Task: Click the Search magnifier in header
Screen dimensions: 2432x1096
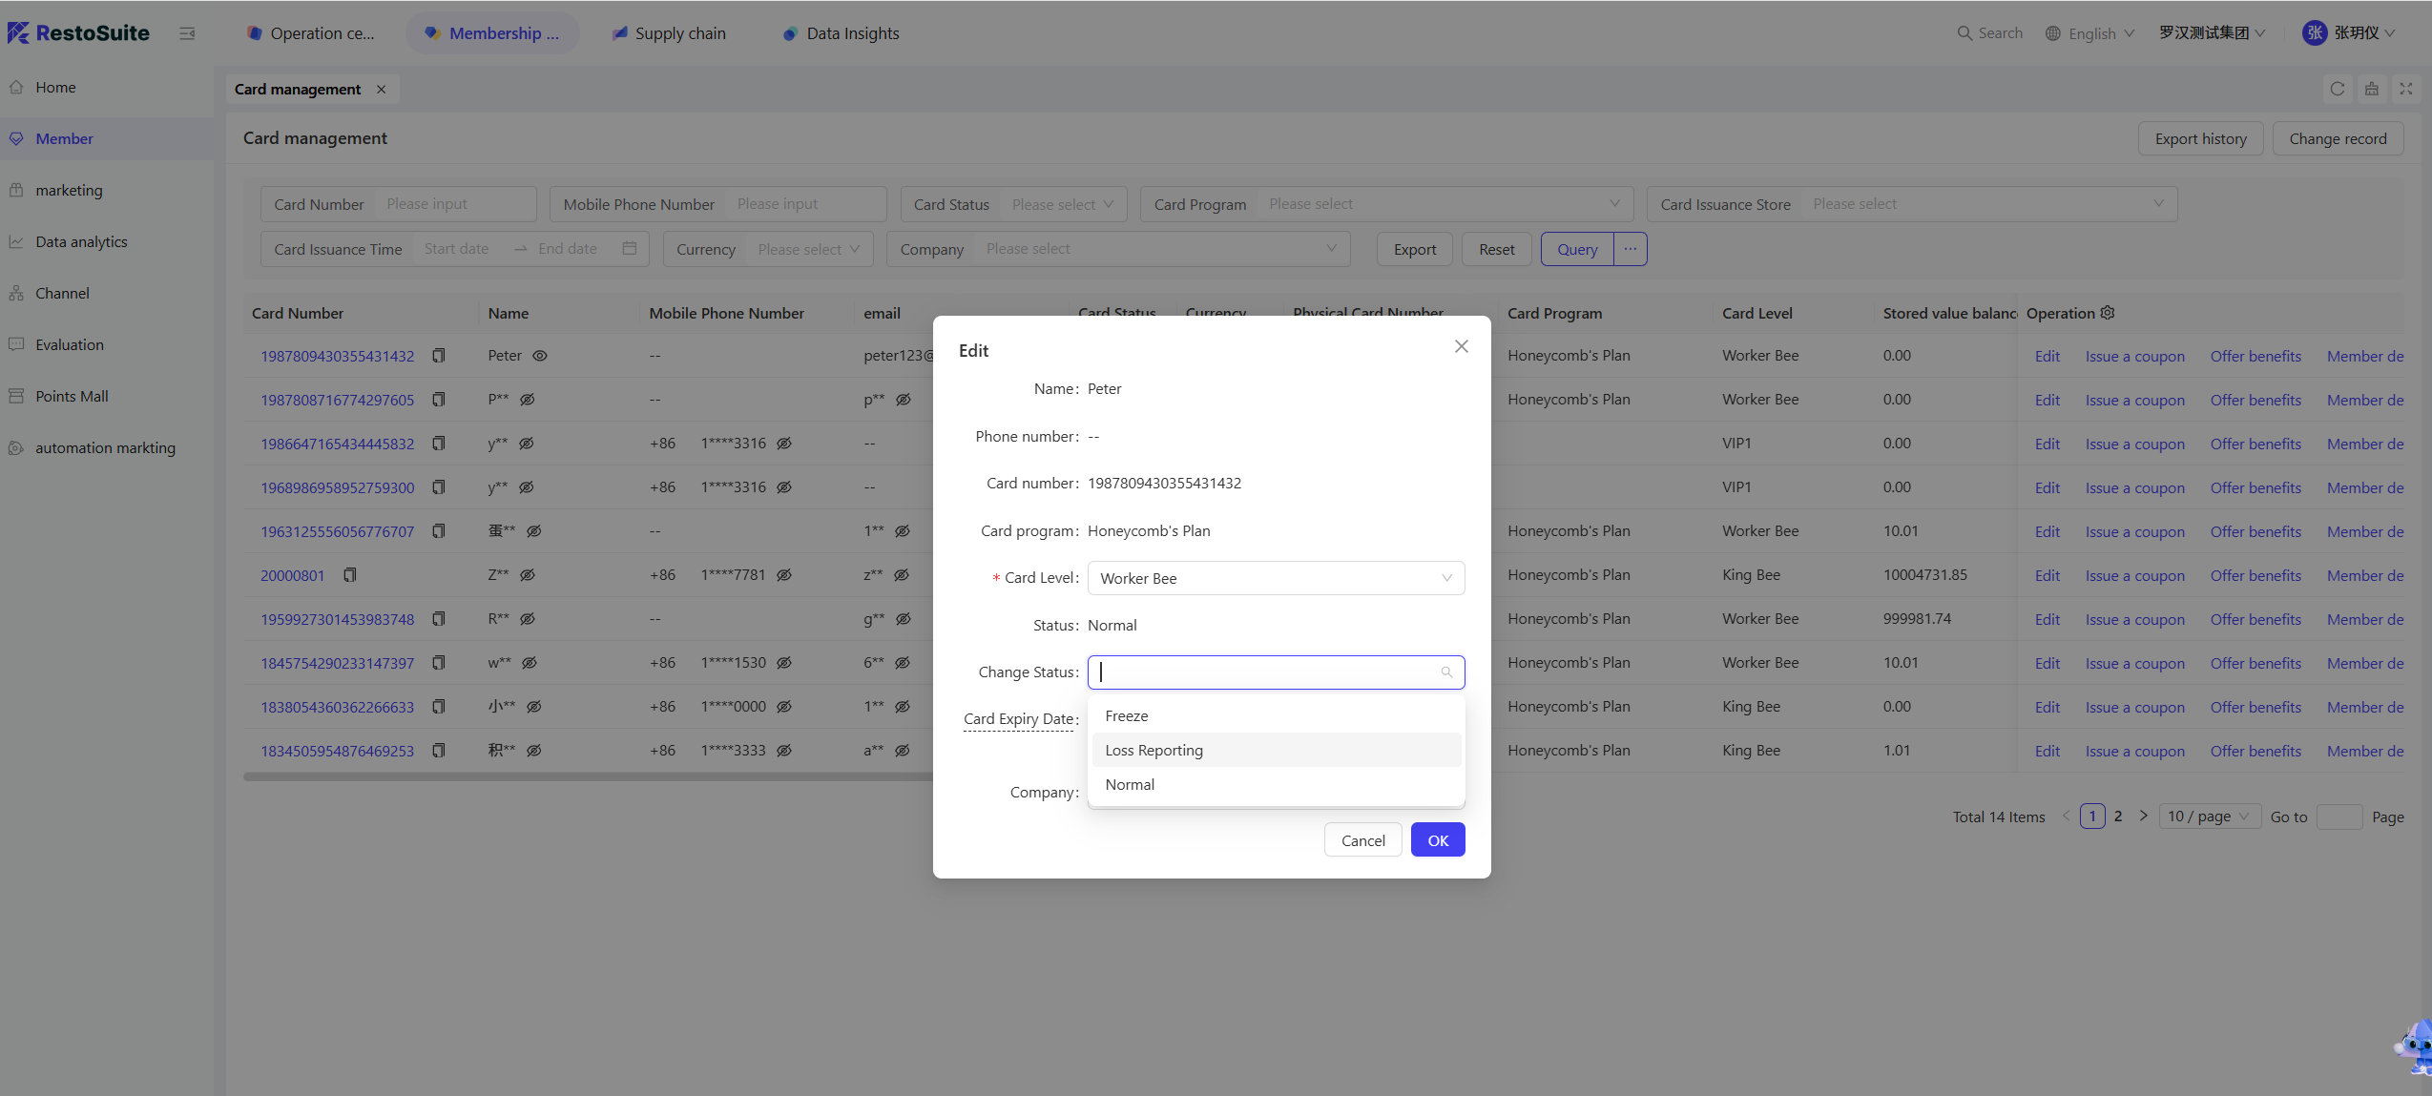Action: tap(1964, 33)
